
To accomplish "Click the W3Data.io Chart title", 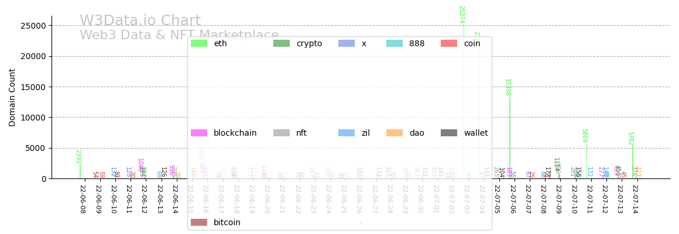I will 140,21.
